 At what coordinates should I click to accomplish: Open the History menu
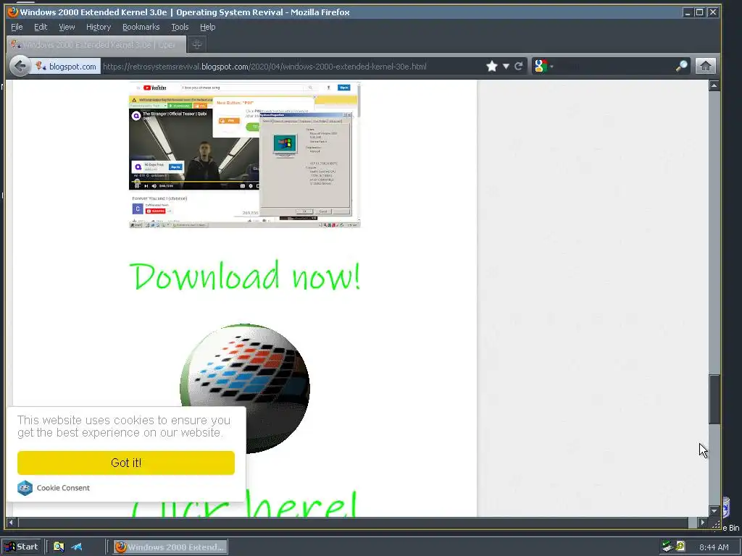click(x=99, y=27)
